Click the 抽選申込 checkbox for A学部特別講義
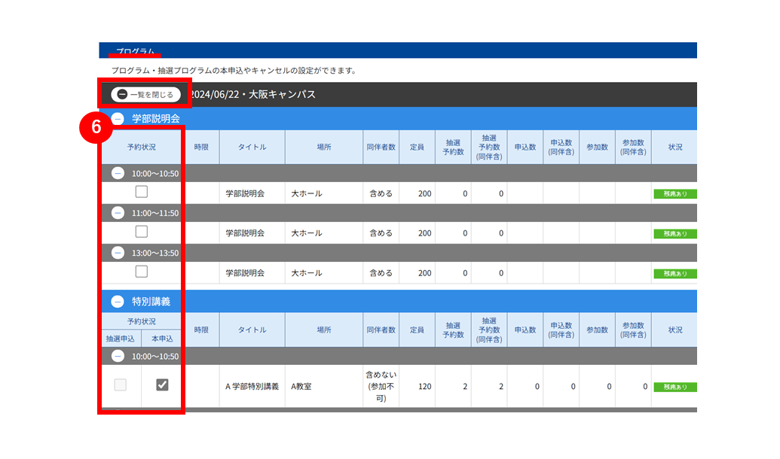 [x=121, y=385]
